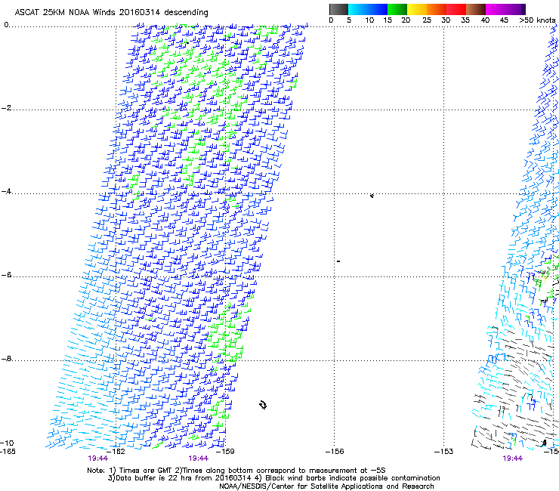Select the '40' legend scale label

point(485,20)
